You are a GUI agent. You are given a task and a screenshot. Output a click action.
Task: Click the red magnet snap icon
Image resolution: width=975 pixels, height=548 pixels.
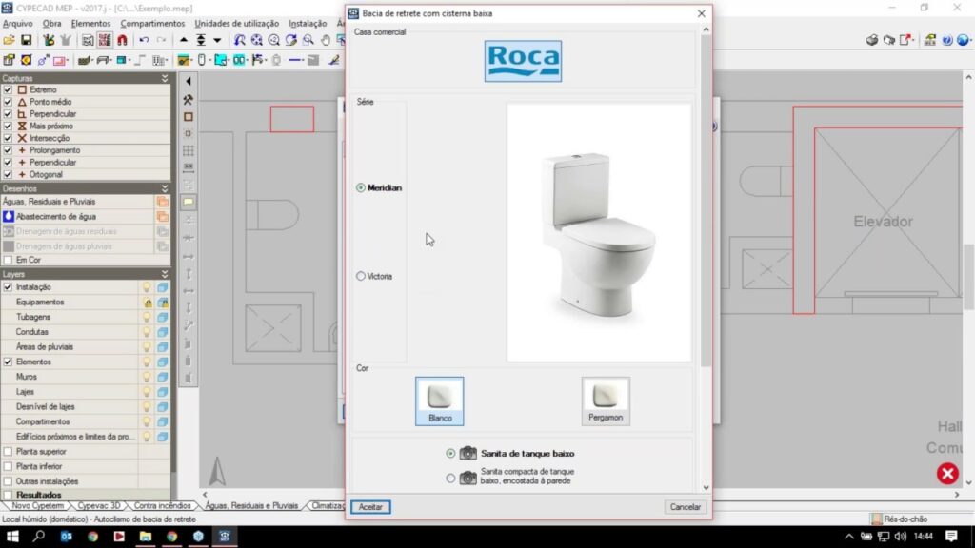[122, 40]
